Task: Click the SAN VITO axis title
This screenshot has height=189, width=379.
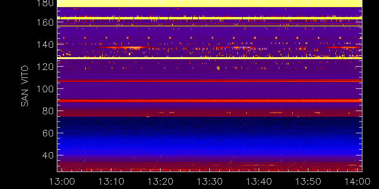Action: click(x=25, y=86)
